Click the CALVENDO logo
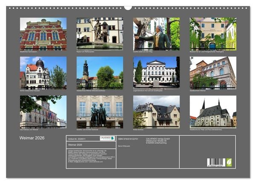Viewport: 256px width, 184px height. pyautogui.click(x=108, y=138)
